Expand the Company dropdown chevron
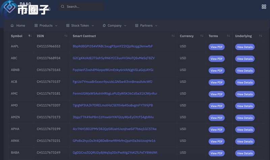Image resolution: width=270 pixels, height=160 pixels. click(x=125, y=26)
